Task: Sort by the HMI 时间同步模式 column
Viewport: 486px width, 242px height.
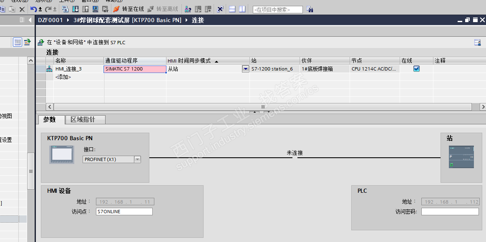Action: click(208, 61)
